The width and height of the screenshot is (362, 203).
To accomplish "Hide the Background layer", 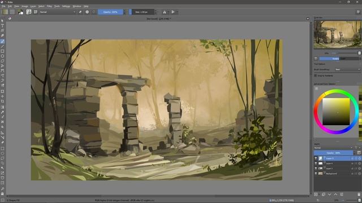I will [x=316, y=174].
